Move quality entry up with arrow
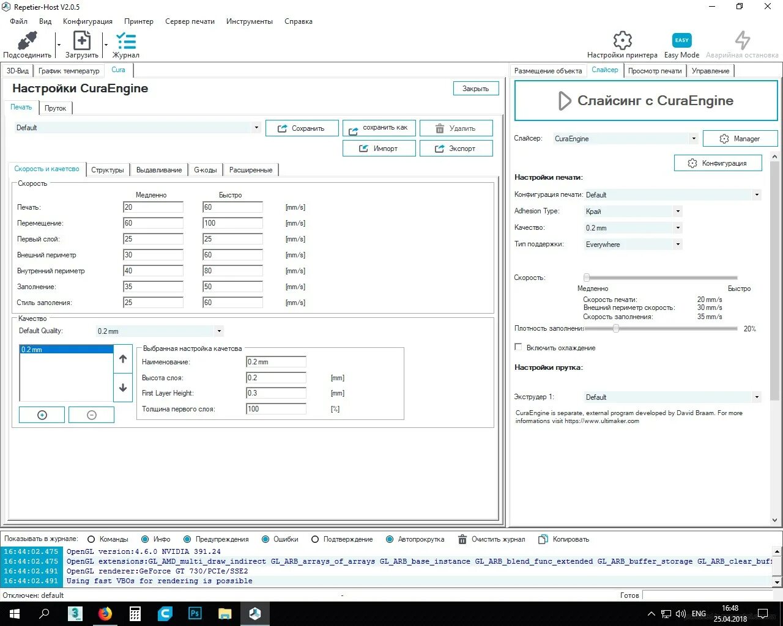This screenshot has width=783, height=626. tap(123, 359)
